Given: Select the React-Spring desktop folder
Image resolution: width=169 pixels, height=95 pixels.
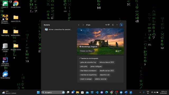Looking at the screenshot, I should click(5, 33).
